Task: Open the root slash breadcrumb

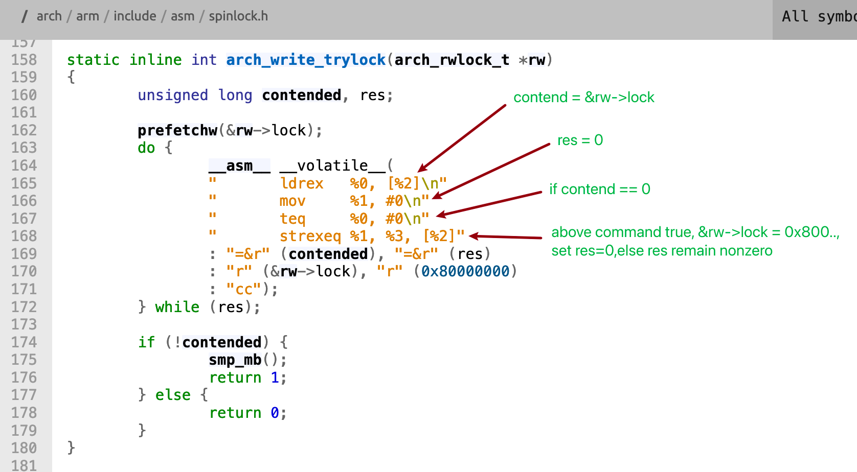Action: tap(24, 16)
